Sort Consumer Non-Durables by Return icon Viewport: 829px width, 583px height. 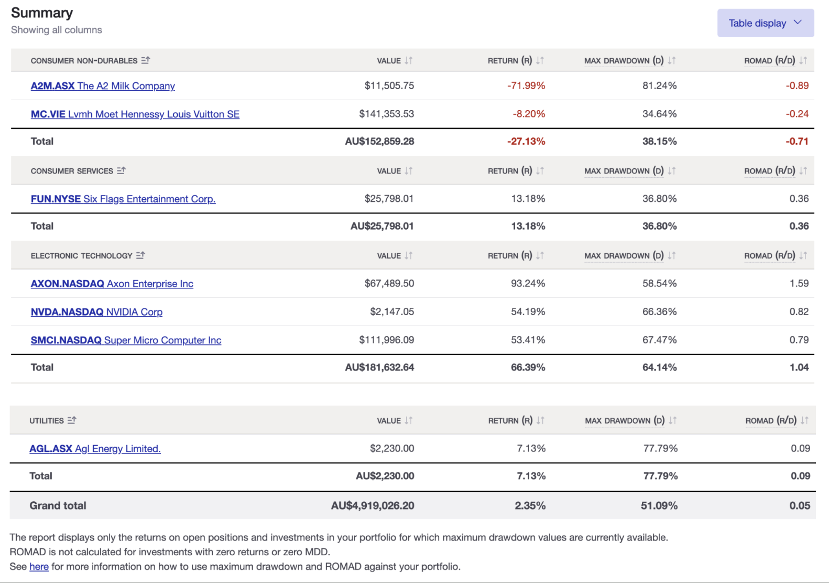click(540, 60)
